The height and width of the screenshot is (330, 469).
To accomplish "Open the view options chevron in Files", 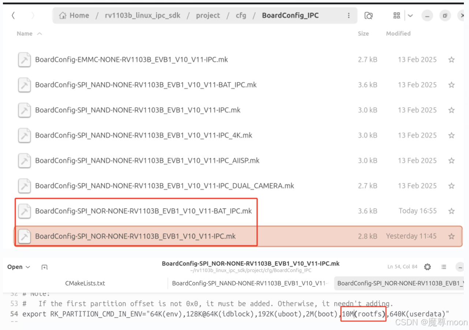I will click(x=410, y=15).
